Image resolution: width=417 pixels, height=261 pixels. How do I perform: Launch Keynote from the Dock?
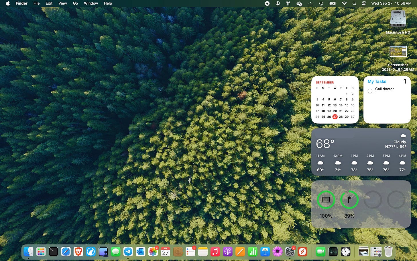[x=265, y=252]
